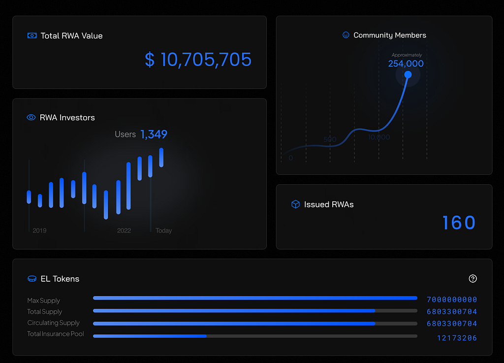The width and height of the screenshot is (504, 363).
Task: Click the EL Tokens heading
Action: pos(60,279)
